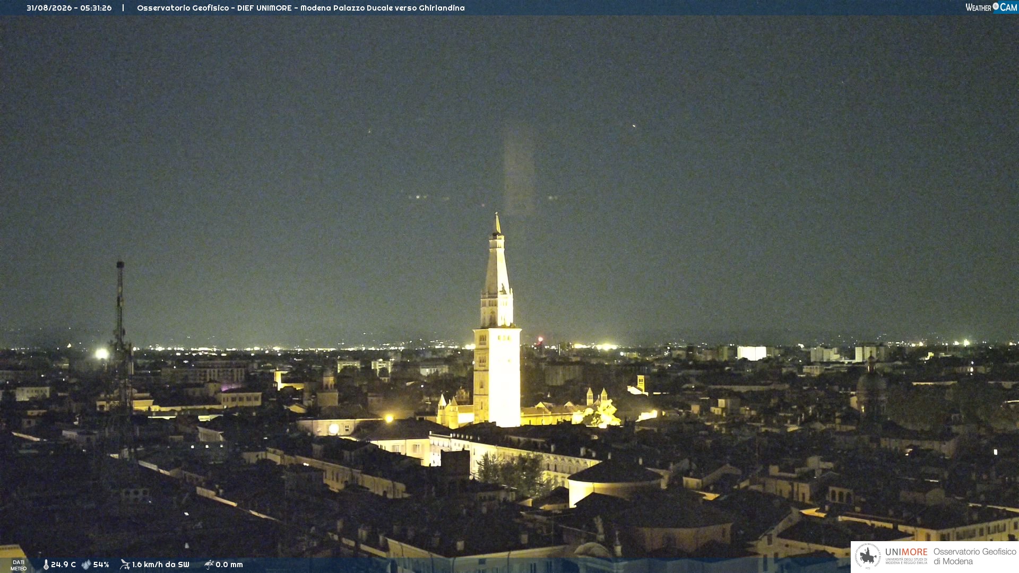Select the 1.6 km/h da SW wind reading
The width and height of the screenshot is (1019, 573).
tap(160, 565)
